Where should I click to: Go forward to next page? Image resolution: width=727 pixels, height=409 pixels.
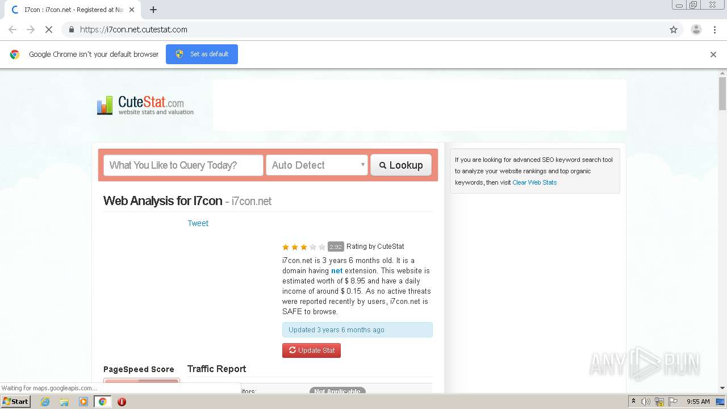[31, 30]
